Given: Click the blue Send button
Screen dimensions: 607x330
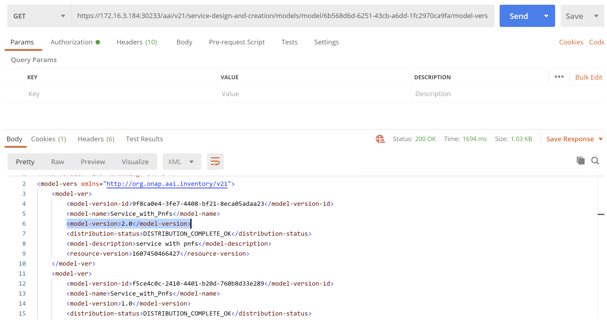Looking at the screenshot, I should (519, 16).
